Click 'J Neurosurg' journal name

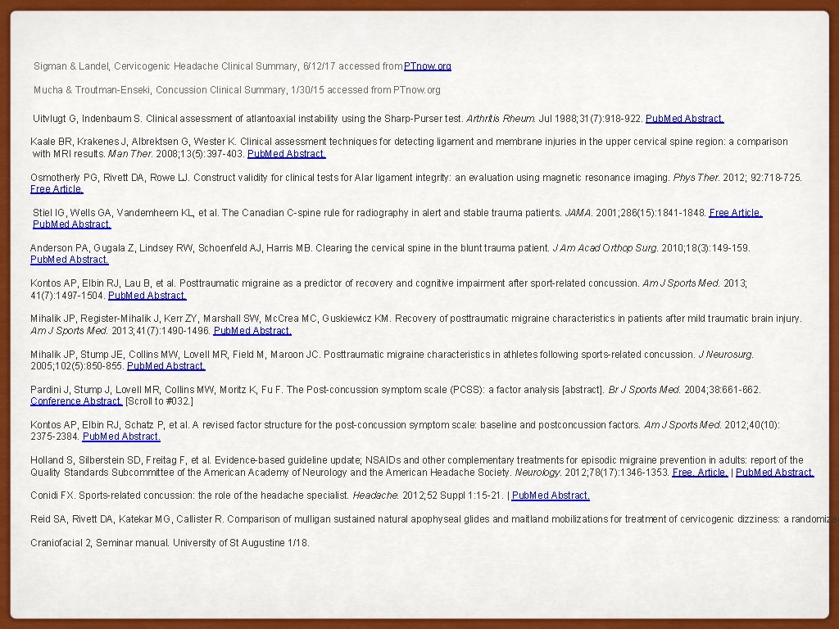(x=726, y=355)
